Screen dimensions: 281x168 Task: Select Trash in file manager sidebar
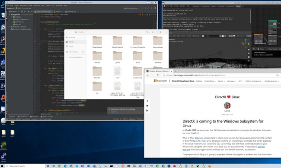coord(75,46)
